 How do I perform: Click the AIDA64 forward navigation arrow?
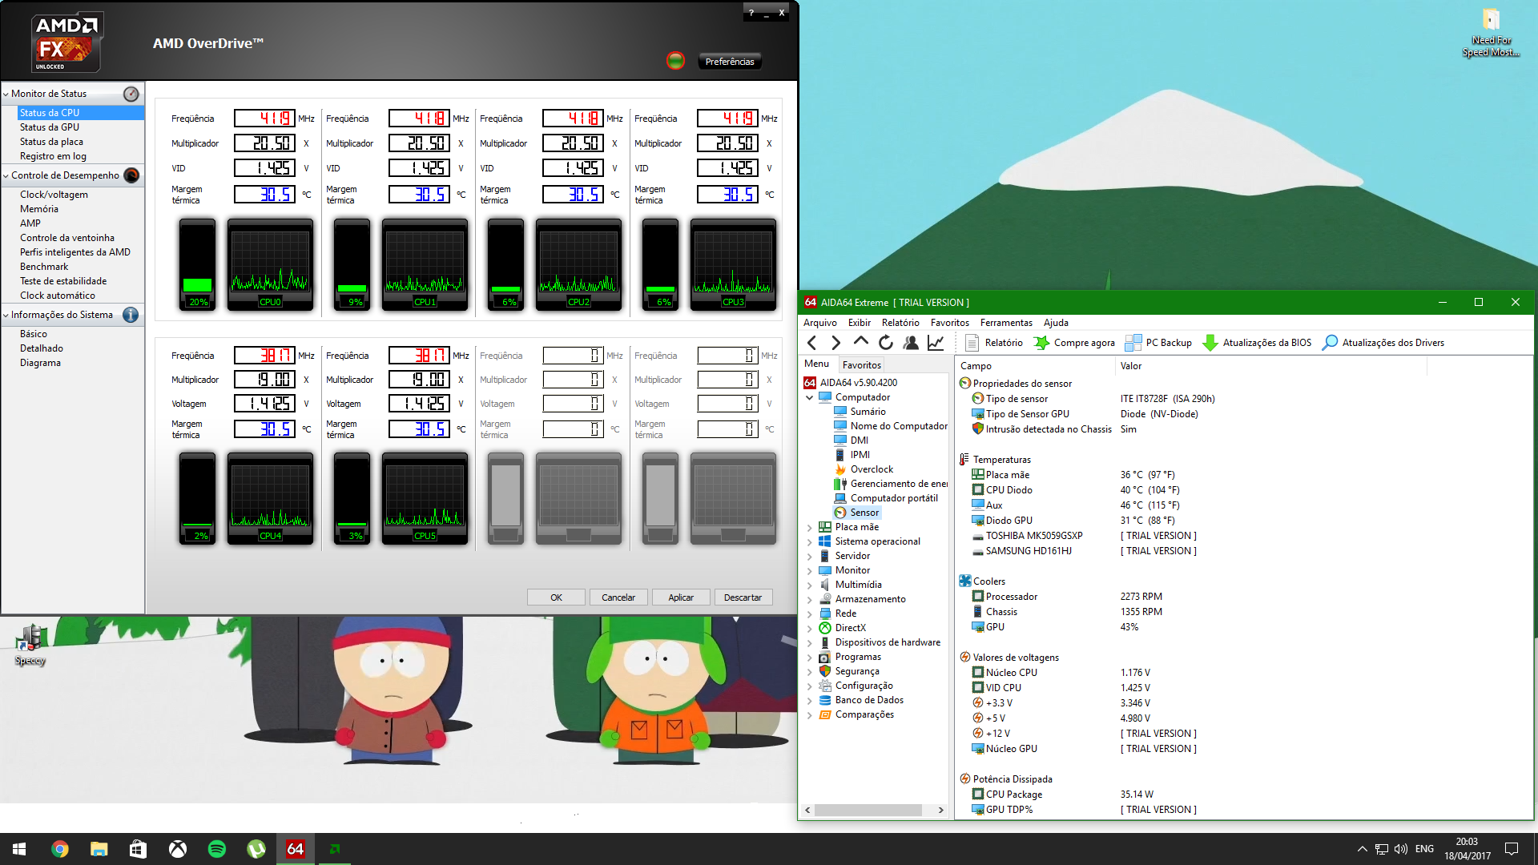(835, 343)
